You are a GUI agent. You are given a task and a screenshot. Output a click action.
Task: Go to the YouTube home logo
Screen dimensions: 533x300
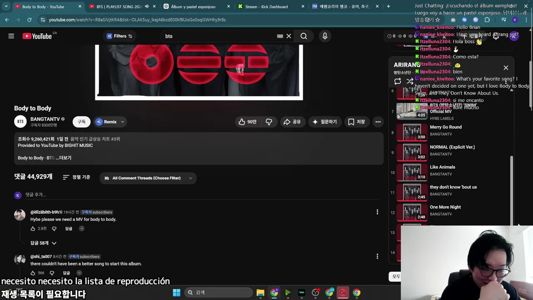(x=37, y=36)
